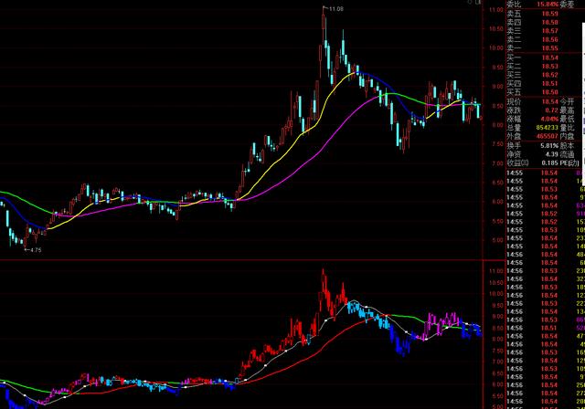Click the 内盘 label
Image resolution: width=585 pixels, height=409 pixels.
tap(567, 136)
